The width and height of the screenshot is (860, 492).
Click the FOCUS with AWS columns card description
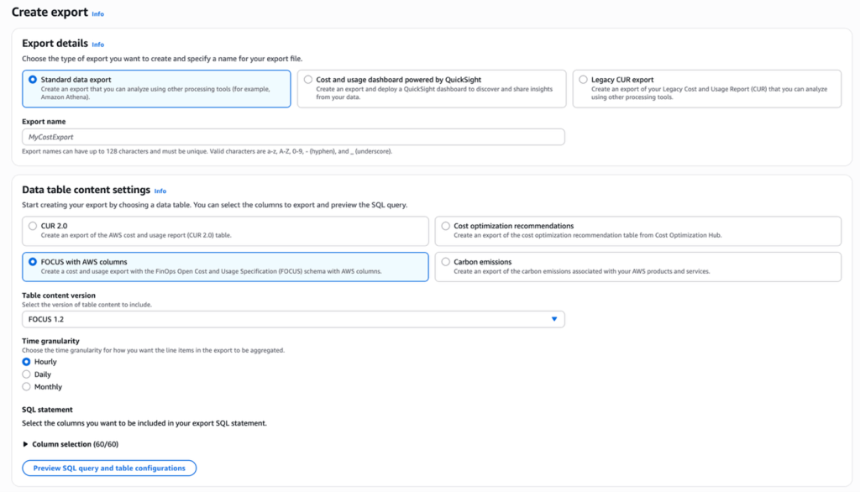[x=210, y=271]
